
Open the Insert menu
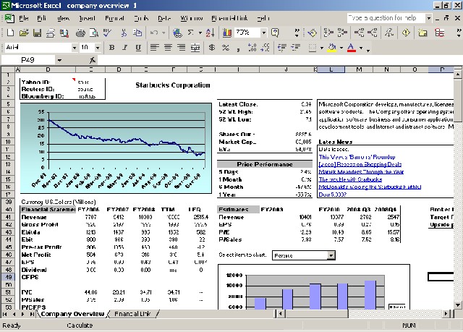(86, 17)
